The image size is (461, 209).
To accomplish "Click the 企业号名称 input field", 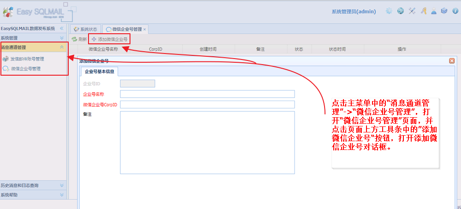I will click(x=207, y=94).
